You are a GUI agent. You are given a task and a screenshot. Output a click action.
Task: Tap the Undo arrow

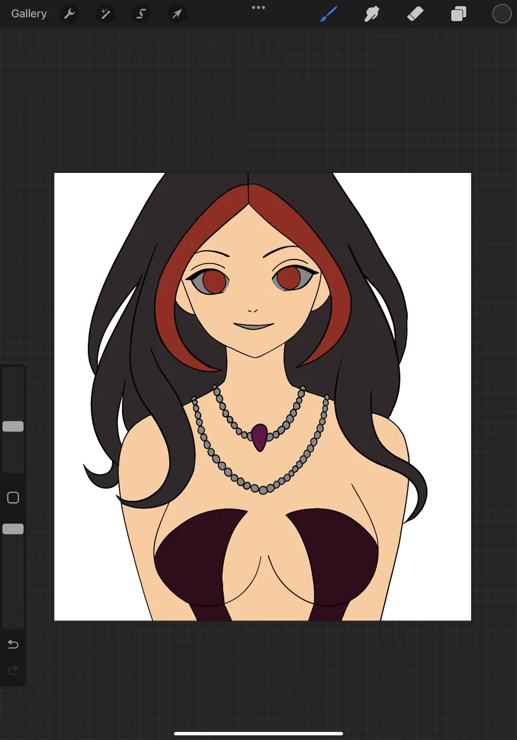(x=13, y=644)
